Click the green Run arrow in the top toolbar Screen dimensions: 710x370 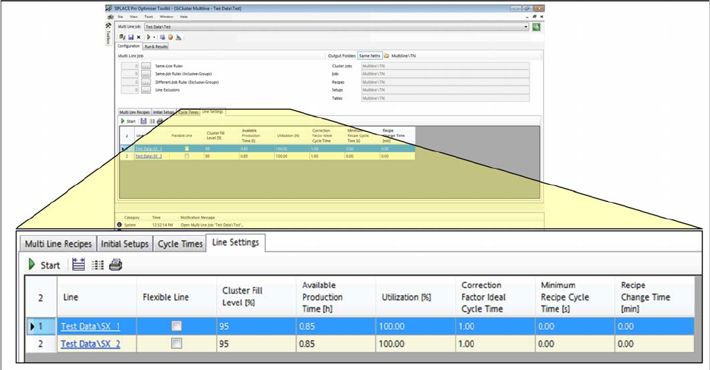148,37
